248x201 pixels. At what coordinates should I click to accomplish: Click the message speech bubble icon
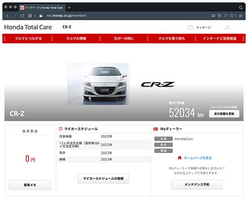pos(190,27)
